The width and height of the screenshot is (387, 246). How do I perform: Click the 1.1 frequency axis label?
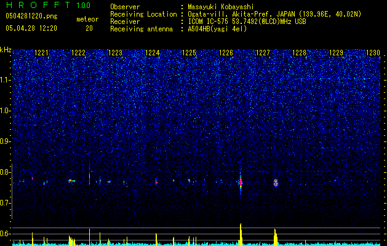6,80
